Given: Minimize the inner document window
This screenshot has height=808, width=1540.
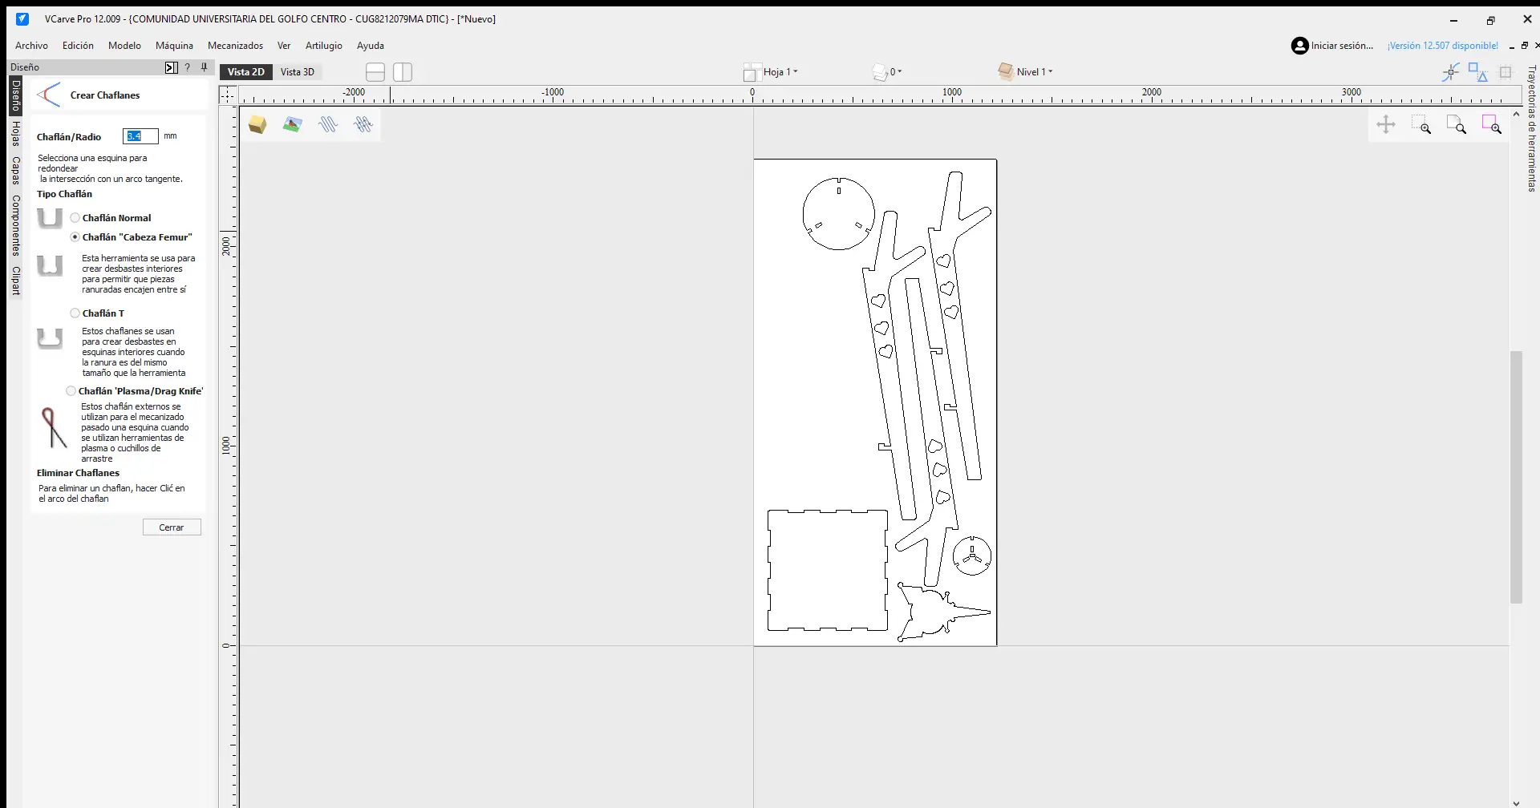Looking at the screenshot, I should click(x=1512, y=46).
